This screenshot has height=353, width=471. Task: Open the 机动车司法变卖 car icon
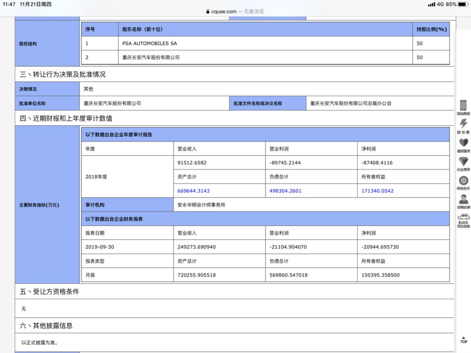[464, 217]
